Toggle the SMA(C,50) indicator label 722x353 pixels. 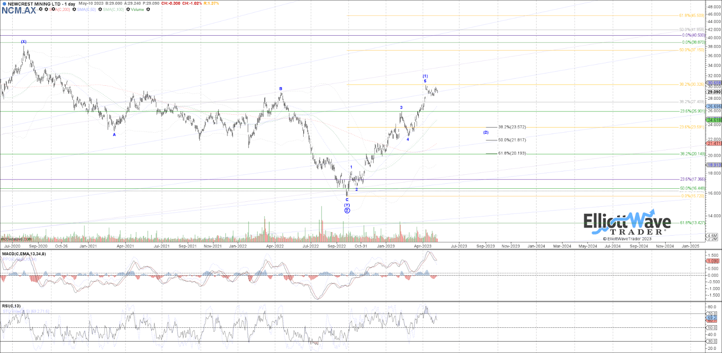point(86,9)
